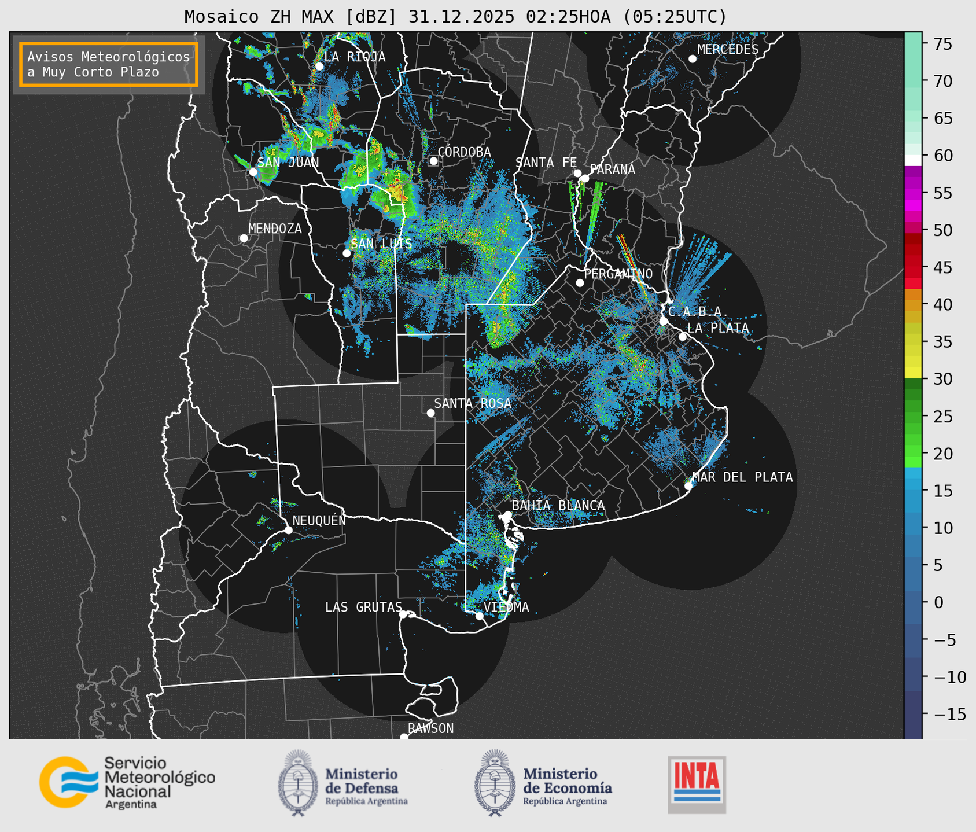The image size is (976, 832).
Task: Click the LA PLATA city marker dot
Action: click(x=683, y=337)
